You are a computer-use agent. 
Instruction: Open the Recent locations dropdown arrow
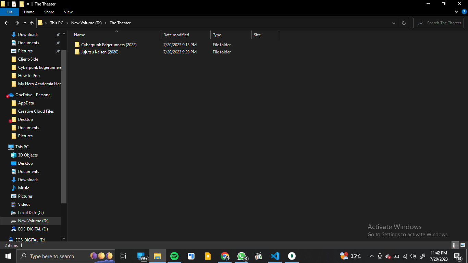[25, 23]
